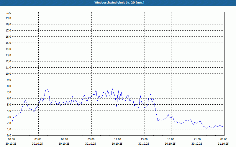Select the '13,0' axis label

point(8,55)
